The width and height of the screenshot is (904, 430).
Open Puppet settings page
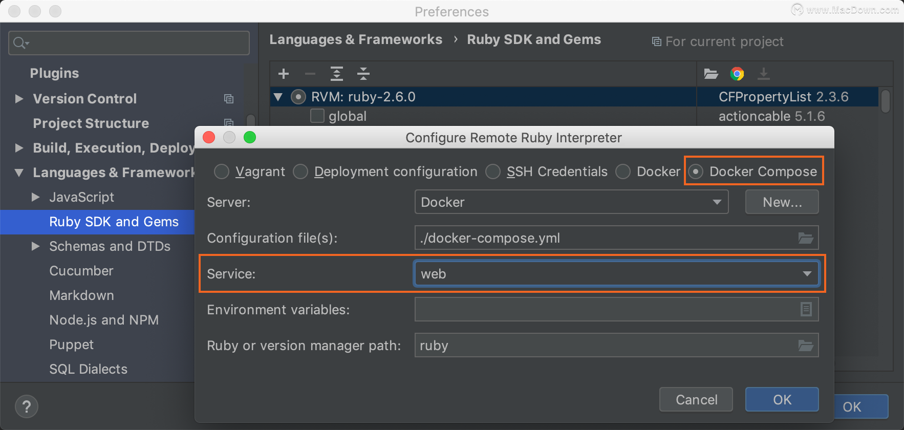71,345
